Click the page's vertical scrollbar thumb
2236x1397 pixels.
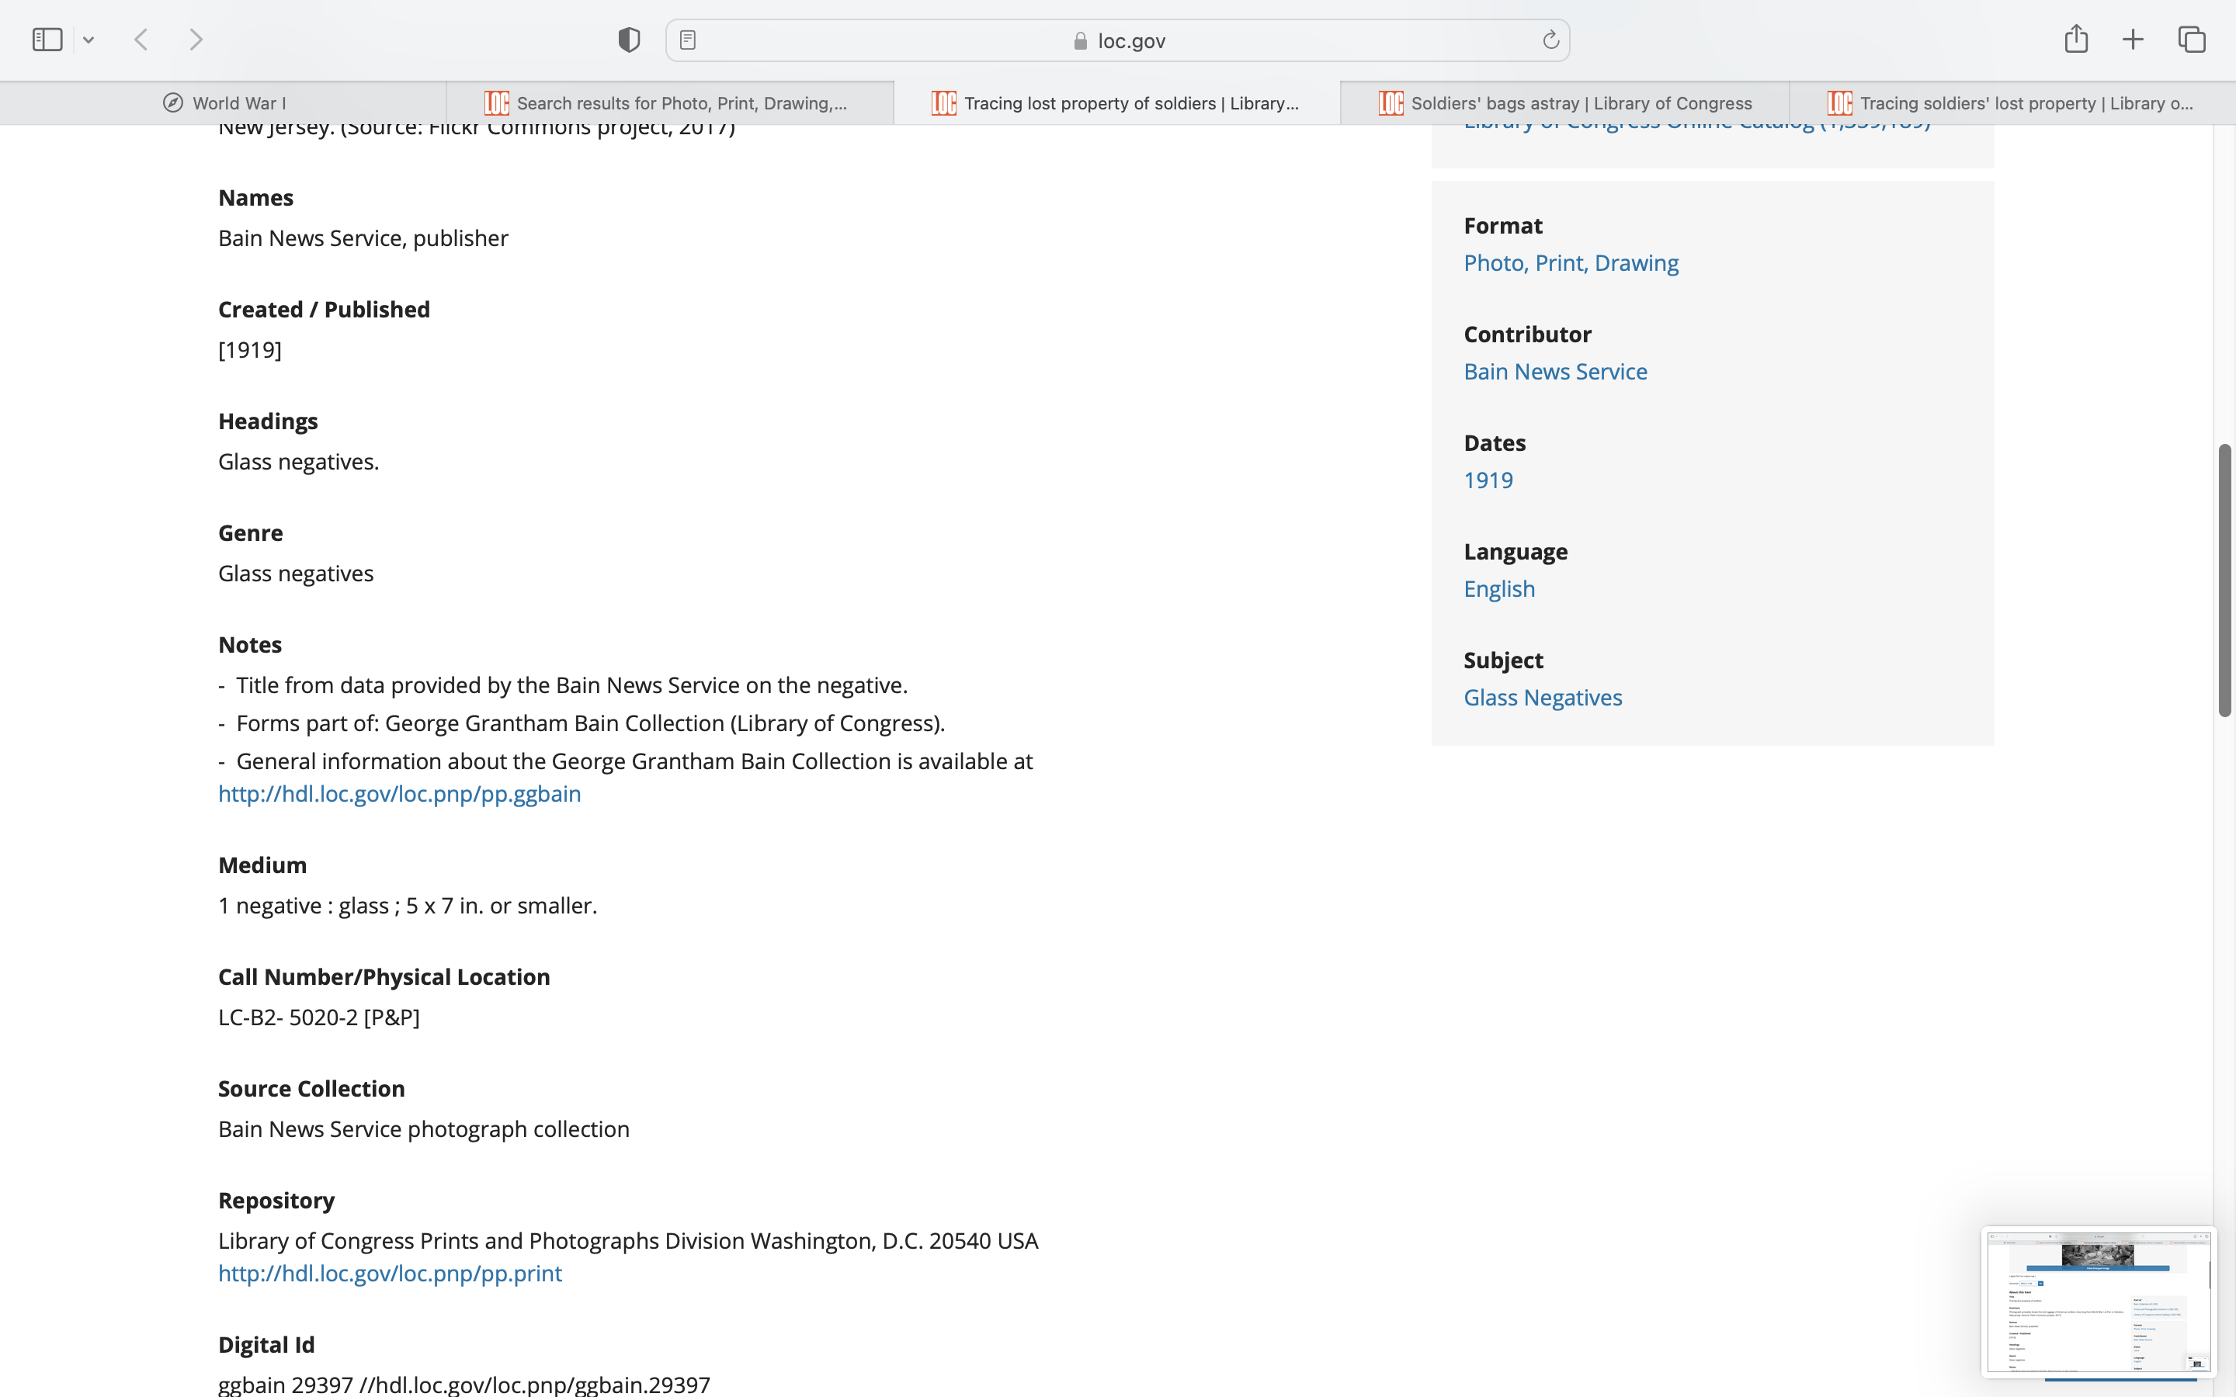2224,581
